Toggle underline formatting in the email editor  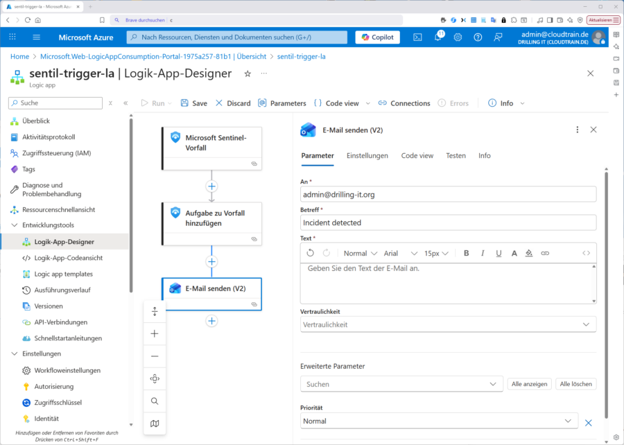(x=499, y=253)
